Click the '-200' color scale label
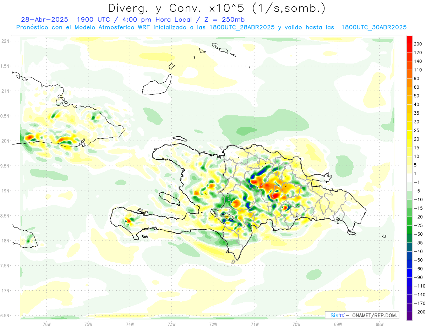The image size is (426, 329). [419, 312]
